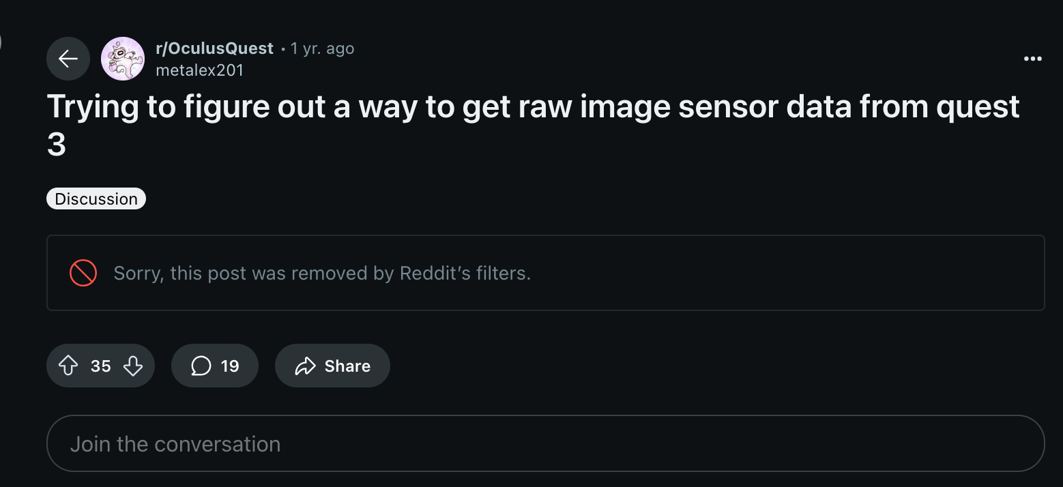The height and width of the screenshot is (487, 1063).
Task: Click the comments speech bubble icon
Action: [x=201, y=366]
